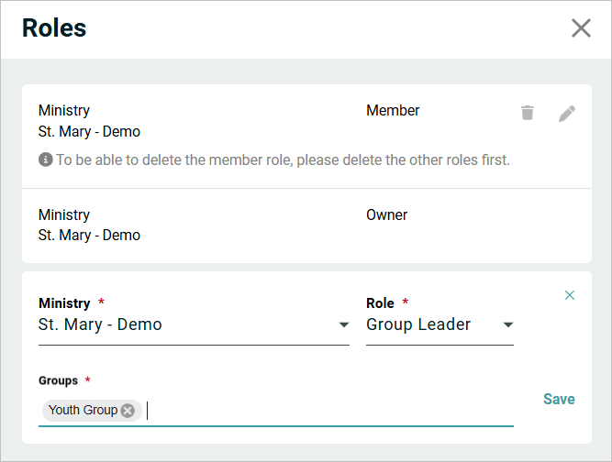Screen dimensions: 612x462
Task: Open the Role dropdown showing Group Leader
Action: [440, 324]
